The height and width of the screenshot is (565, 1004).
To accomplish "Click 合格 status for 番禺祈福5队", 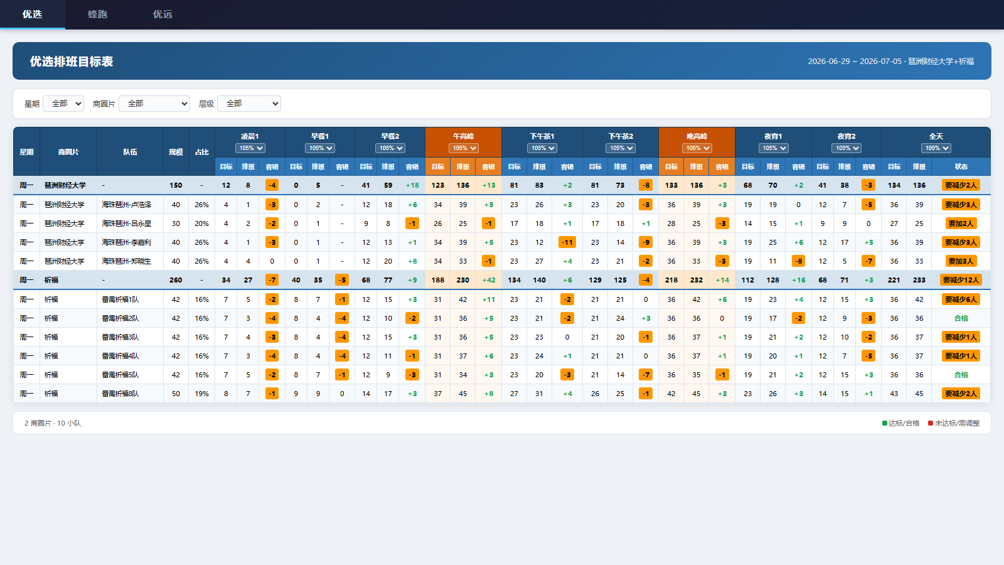I will click(961, 375).
